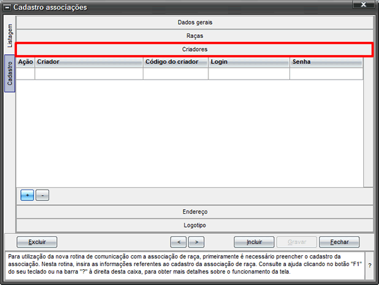Go to previous record with < button
The width and height of the screenshot is (379, 285).
point(178,242)
